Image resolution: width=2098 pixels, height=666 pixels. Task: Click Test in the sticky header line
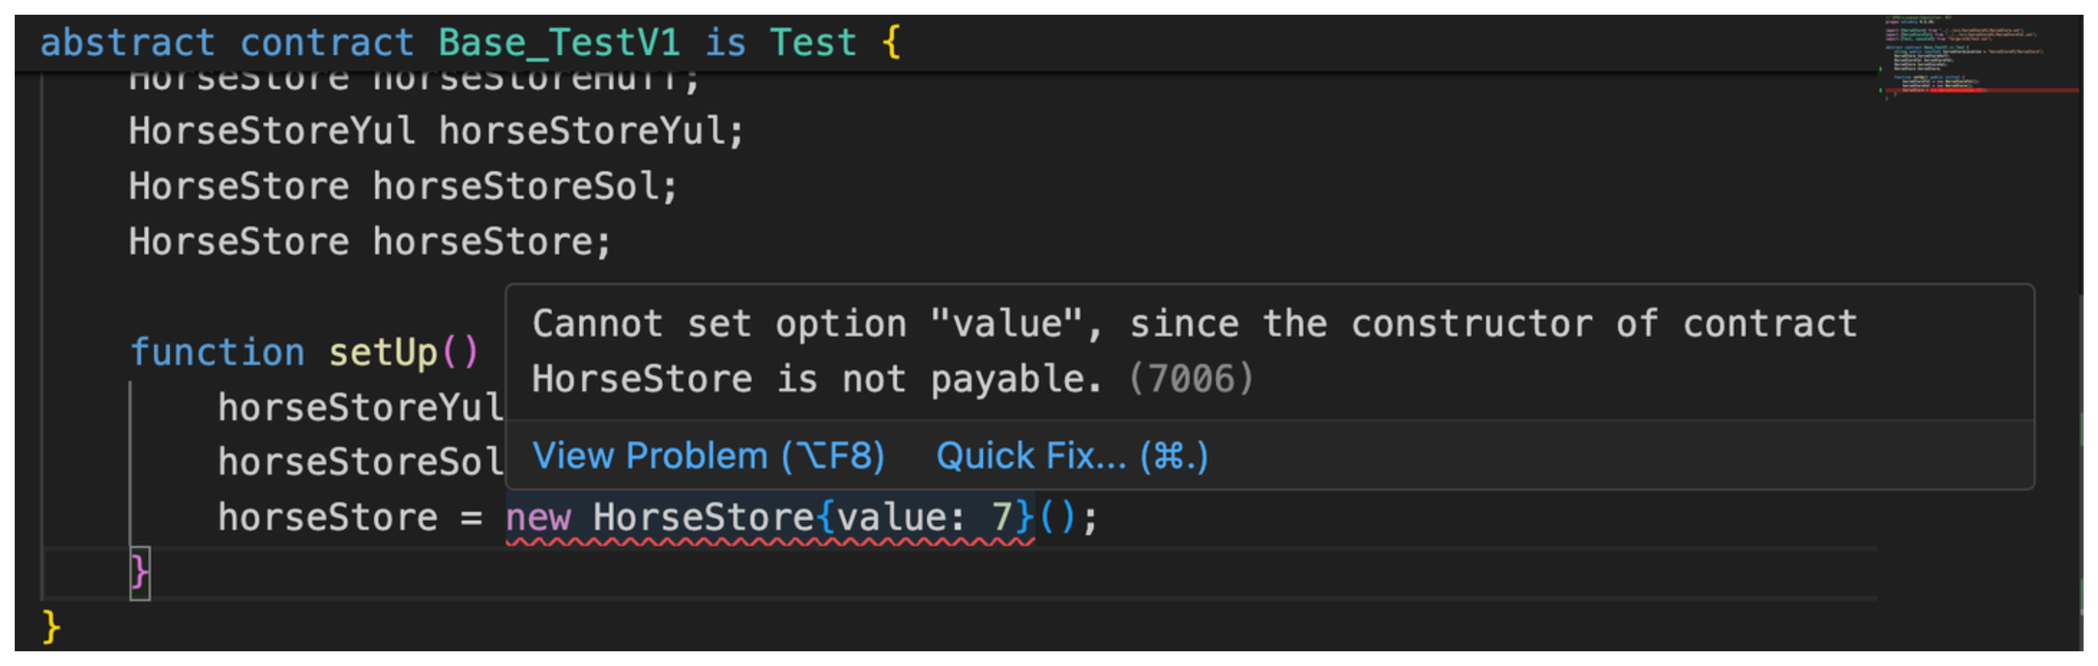(812, 42)
